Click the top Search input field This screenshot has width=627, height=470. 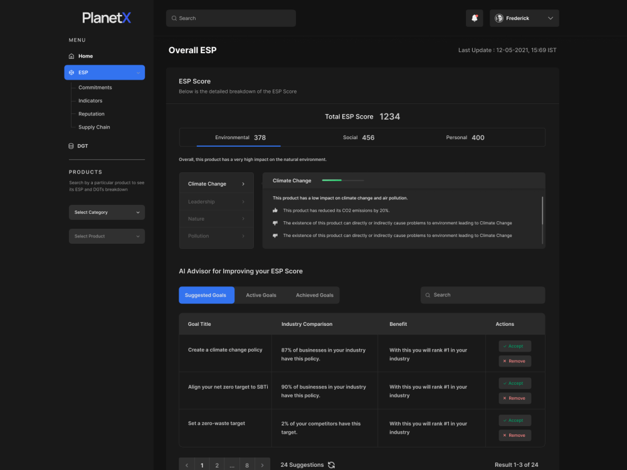coord(231,18)
